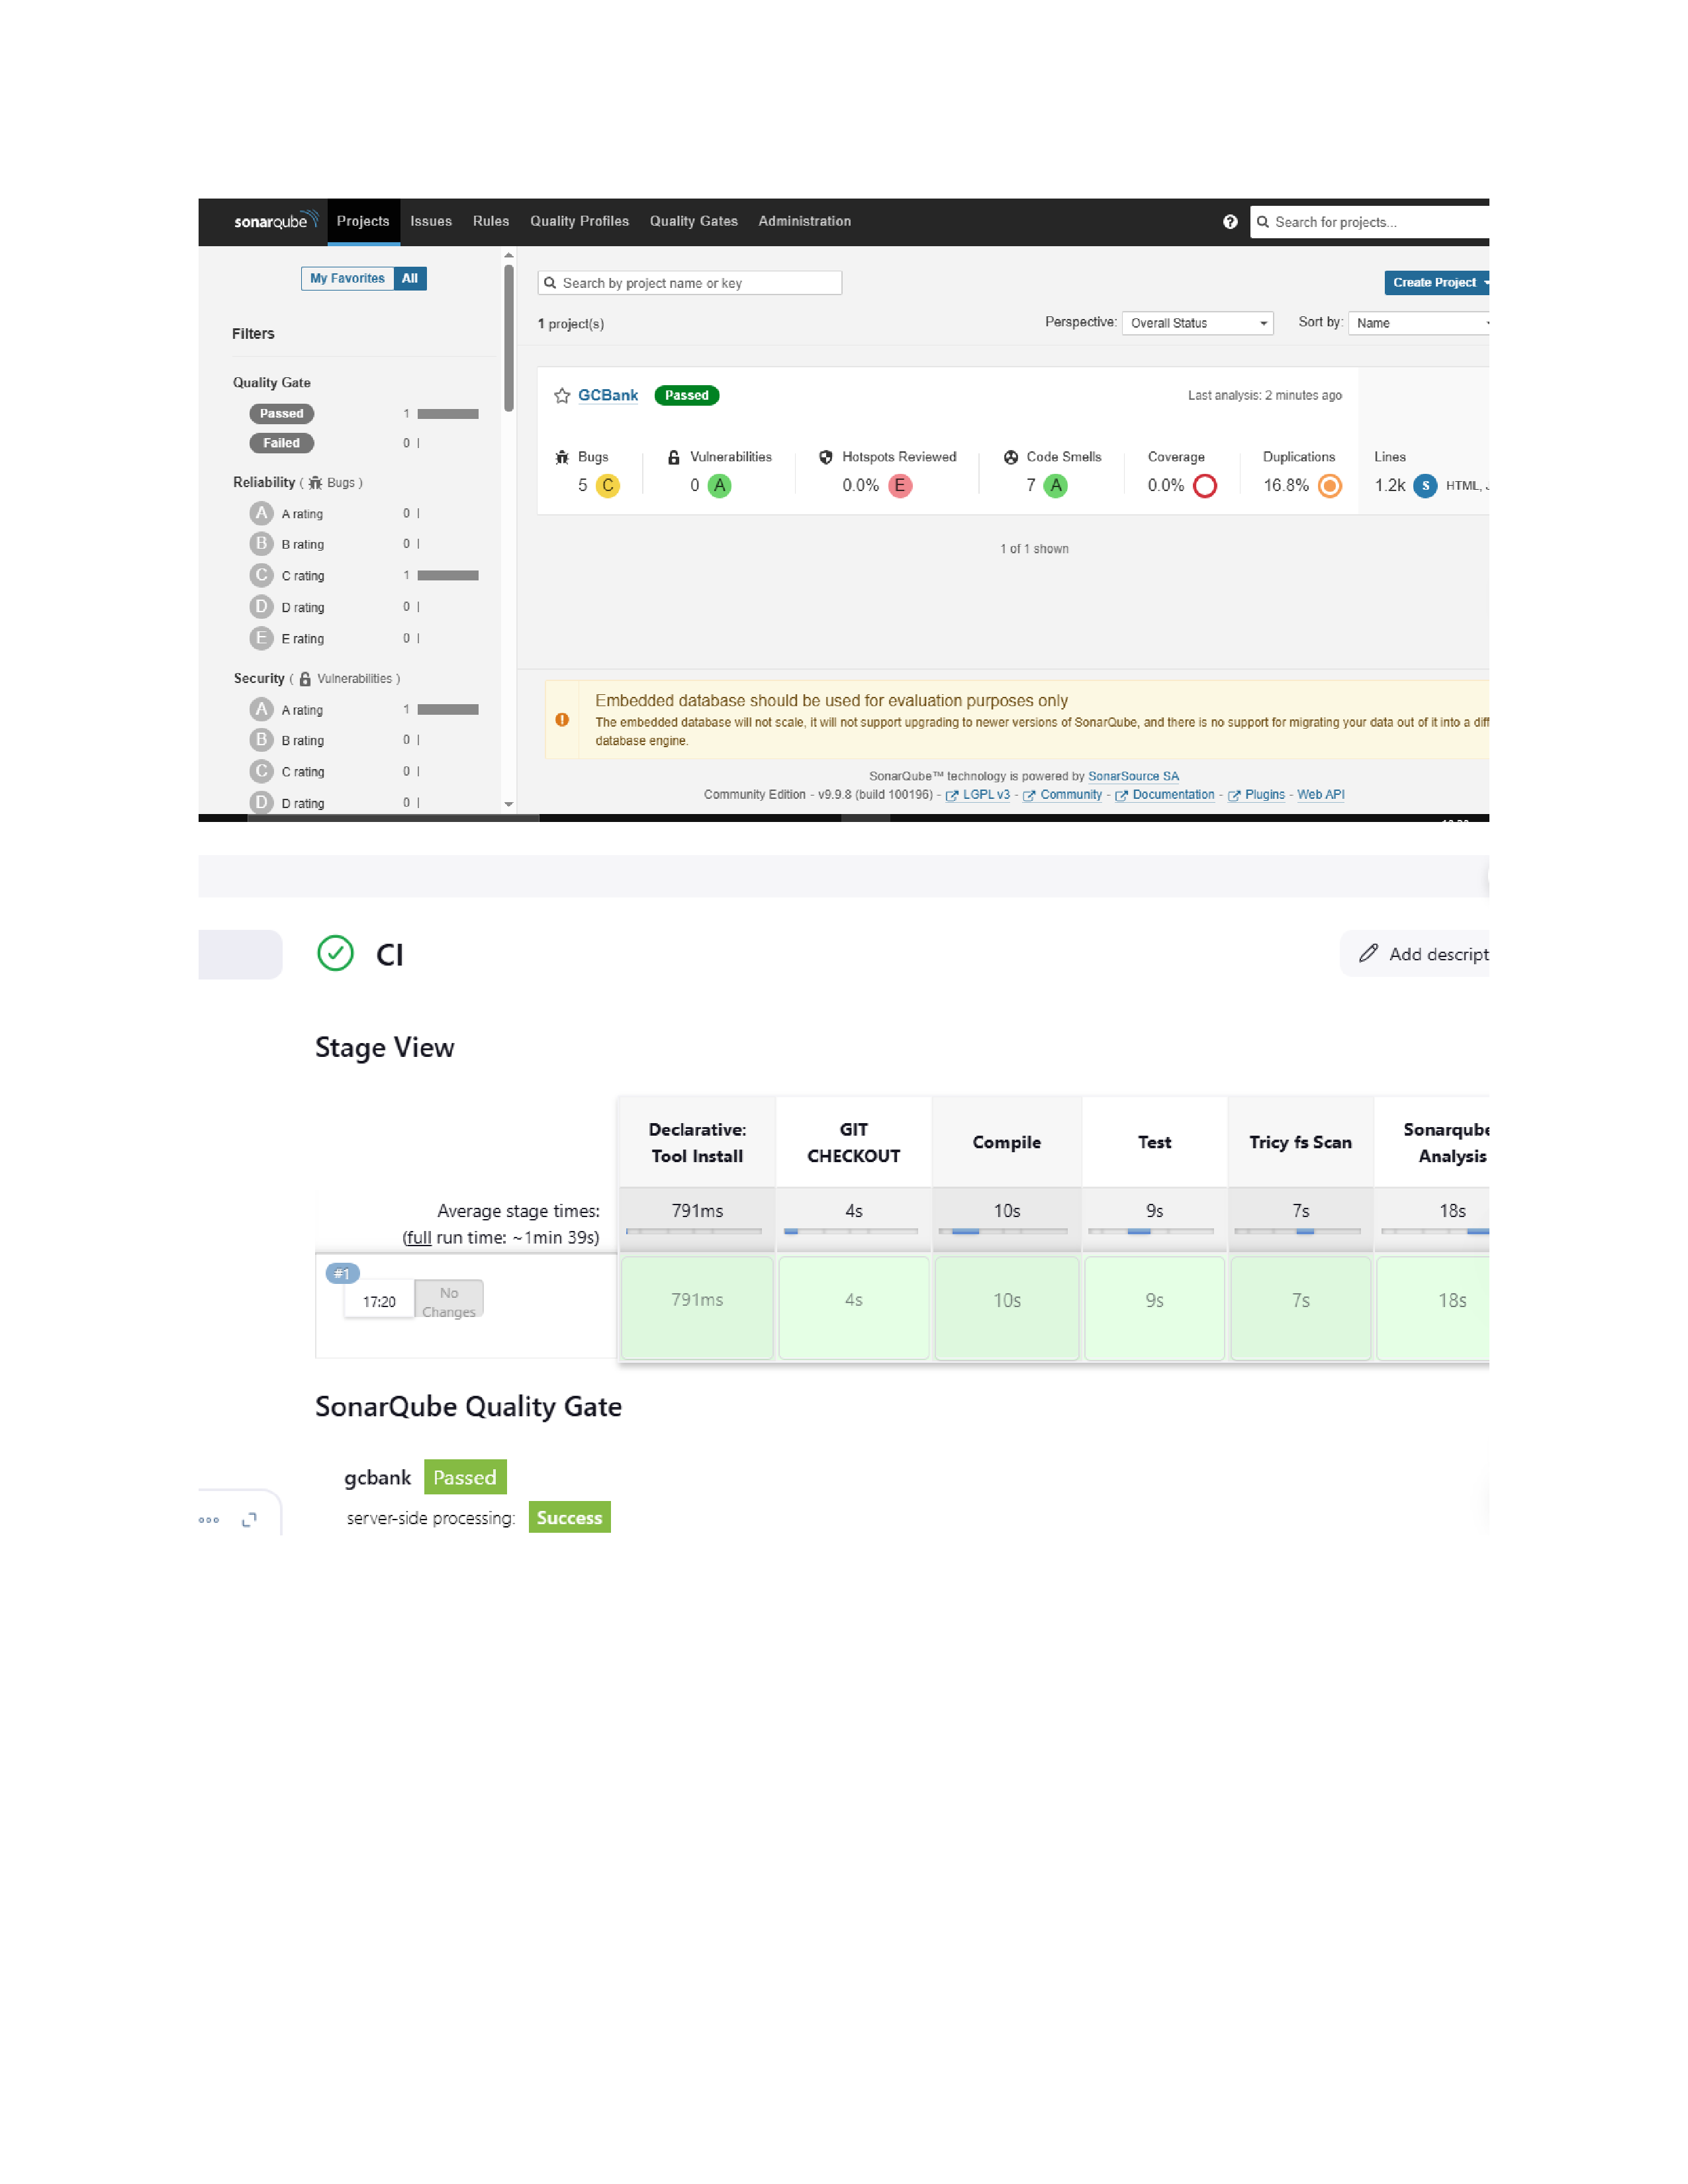Click the Sonarqube Analysis 18s stage cell
1688x2184 pixels.
pyautogui.click(x=1433, y=1308)
